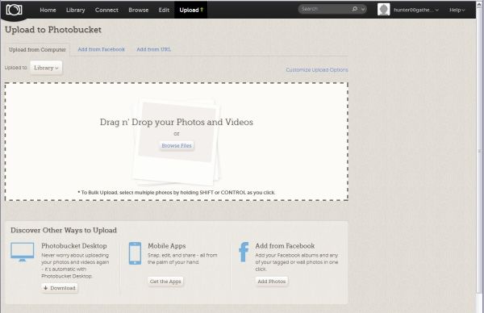
Task: Click the Facebook f logo icon
Action: [x=244, y=252]
